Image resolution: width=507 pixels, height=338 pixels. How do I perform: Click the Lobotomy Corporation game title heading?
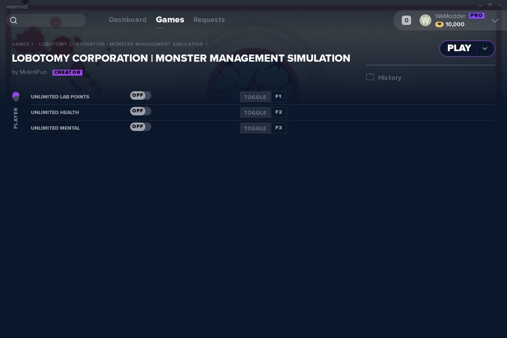coord(181,58)
